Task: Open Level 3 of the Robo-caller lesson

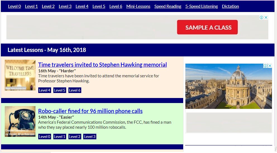Action: (x=90, y=137)
